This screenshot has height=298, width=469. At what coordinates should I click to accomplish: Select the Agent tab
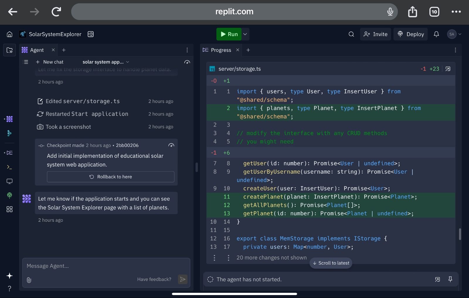click(x=37, y=50)
